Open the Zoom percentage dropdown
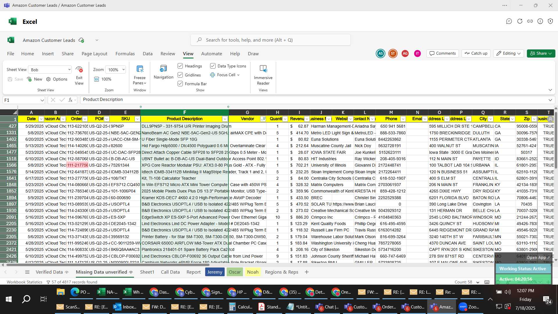This screenshot has height=314, width=558. click(x=115, y=69)
